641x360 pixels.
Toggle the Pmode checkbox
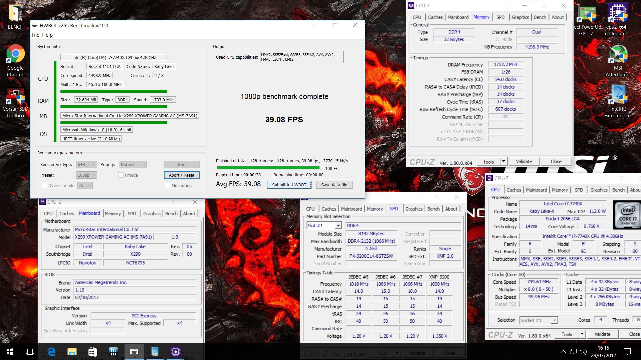pyautogui.click(x=121, y=175)
